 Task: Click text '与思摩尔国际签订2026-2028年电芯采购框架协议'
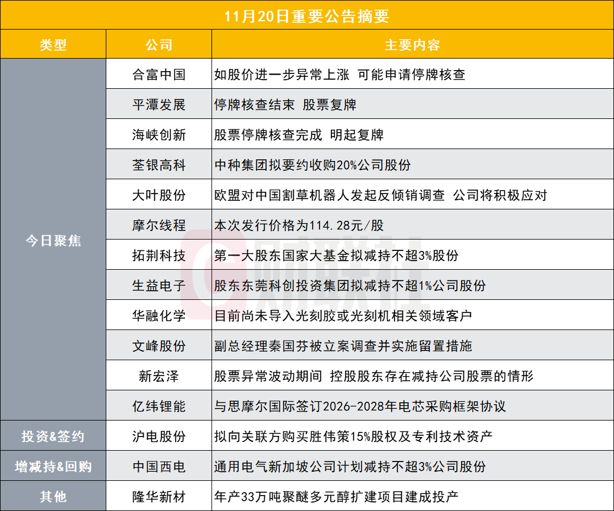click(360, 406)
